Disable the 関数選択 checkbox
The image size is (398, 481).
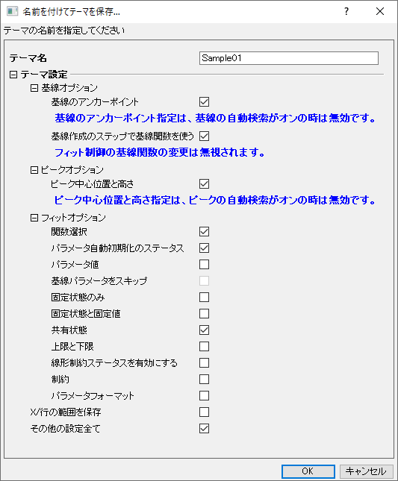click(x=204, y=232)
